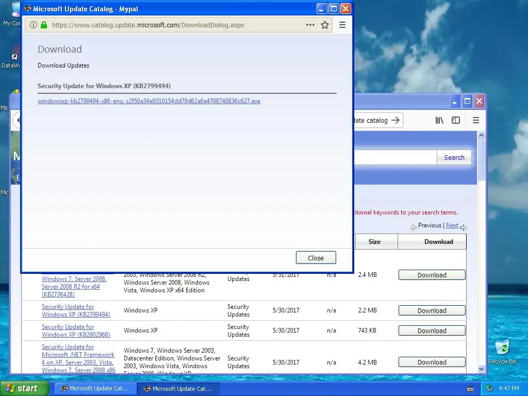The height and width of the screenshot is (396, 528).
Task: Click the scroll down arrow of page scrollbar
Action: coord(481,369)
